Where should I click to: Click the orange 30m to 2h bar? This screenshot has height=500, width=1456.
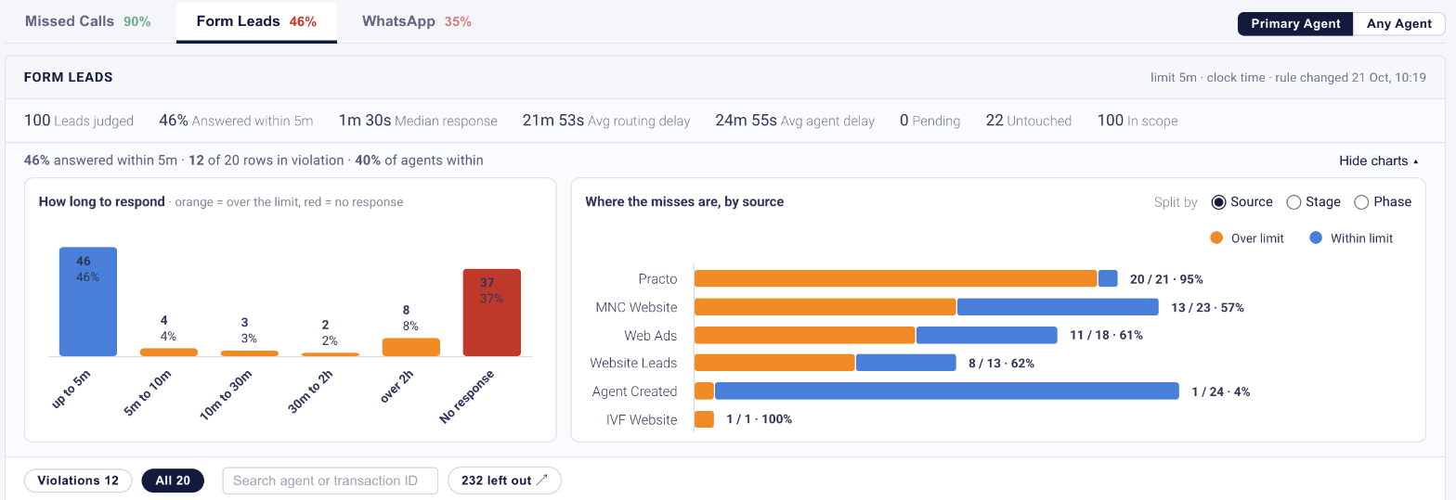tap(331, 354)
